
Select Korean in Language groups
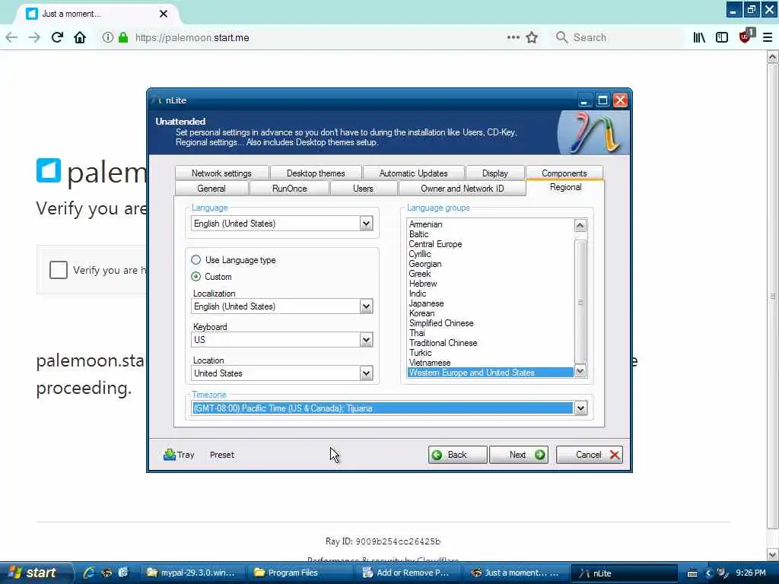pyautogui.click(x=421, y=313)
